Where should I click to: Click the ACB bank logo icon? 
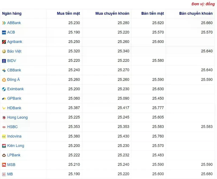pos(4,32)
